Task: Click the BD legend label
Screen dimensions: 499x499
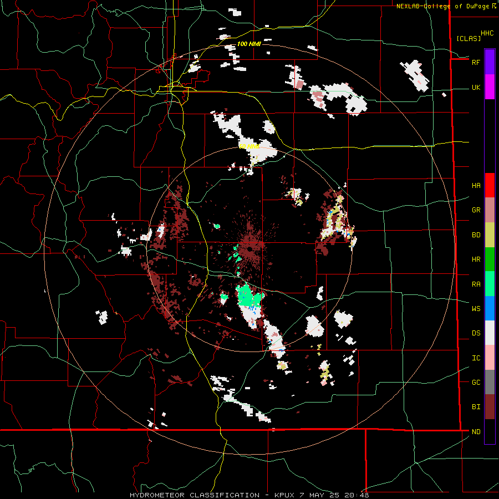Action: 476,235
